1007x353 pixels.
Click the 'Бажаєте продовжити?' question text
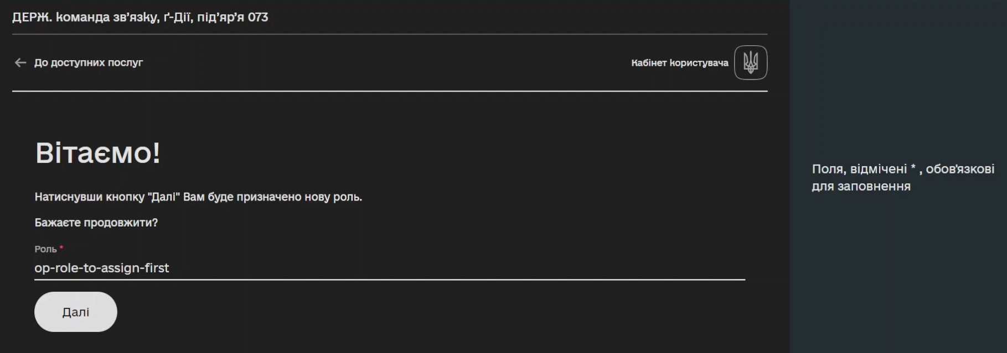pyautogui.click(x=96, y=223)
